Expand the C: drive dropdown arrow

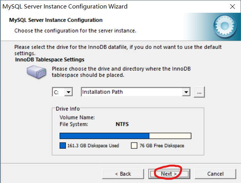click(68, 92)
